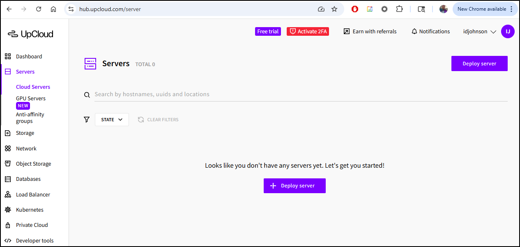Screen dimensions: 520x247
Task: Open the Chrome extensions puzzle menu
Action: [x=399, y=9]
